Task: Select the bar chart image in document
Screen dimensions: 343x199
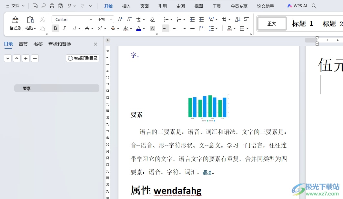Action: pyautogui.click(x=208, y=108)
